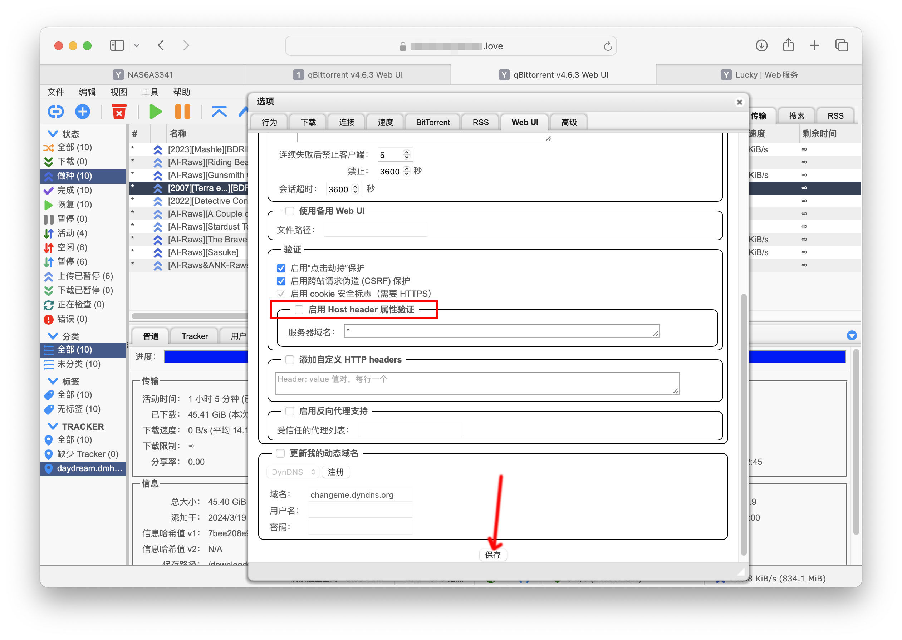The width and height of the screenshot is (902, 640).
Task: Uncheck 启用"点击劫持"保护 checkbox
Action: pyautogui.click(x=281, y=269)
